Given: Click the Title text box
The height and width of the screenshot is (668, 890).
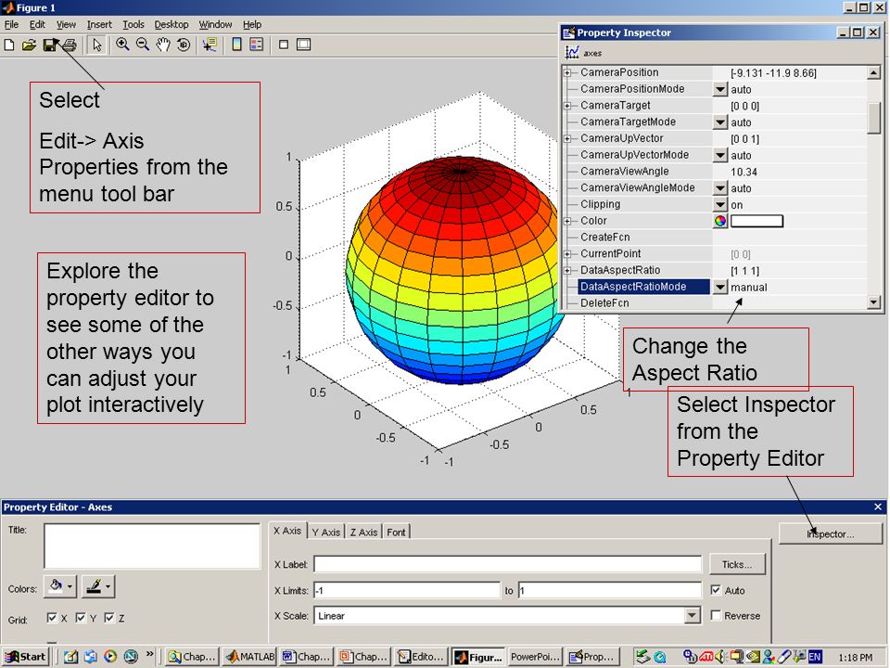Looking at the screenshot, I should point(152,546).
